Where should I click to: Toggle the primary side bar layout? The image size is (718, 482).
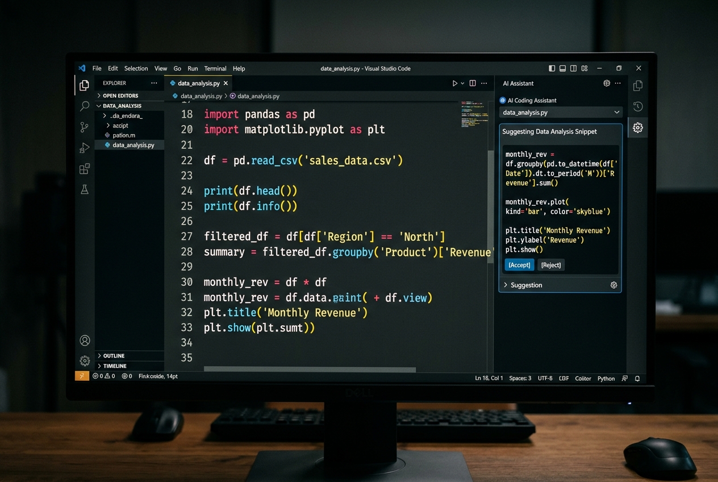(552, 68)
